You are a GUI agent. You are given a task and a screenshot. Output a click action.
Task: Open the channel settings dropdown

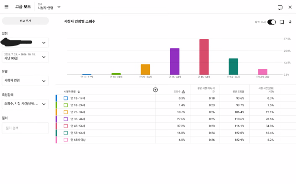coord(25,43)
